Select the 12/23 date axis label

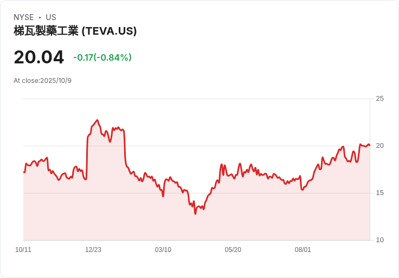coord(93,249)
